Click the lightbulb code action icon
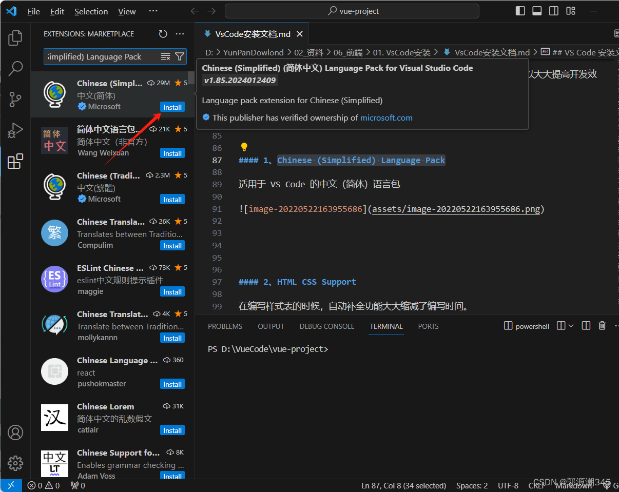Viewport: 619px width, 492px height. pos(244,148)
